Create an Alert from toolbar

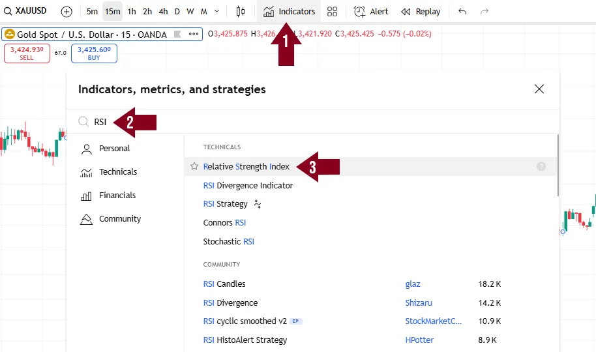[370, 11]
